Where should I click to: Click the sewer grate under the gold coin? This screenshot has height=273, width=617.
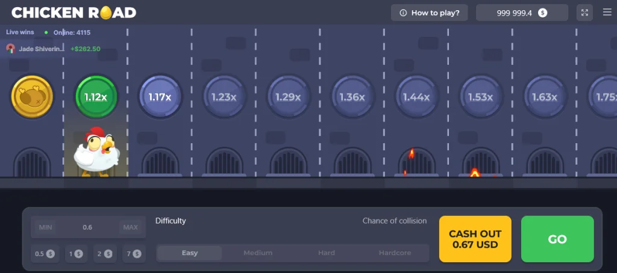point(32,162)
